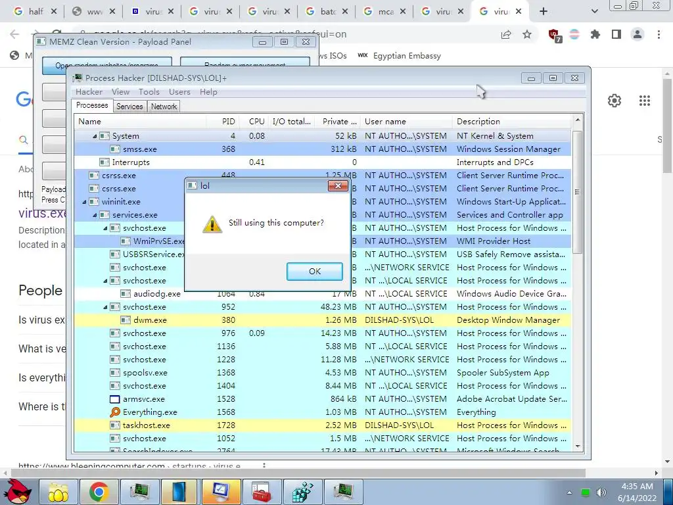Click the warning triangle icon in dialog
Screen dimensions: 673x505
(212, 224)
